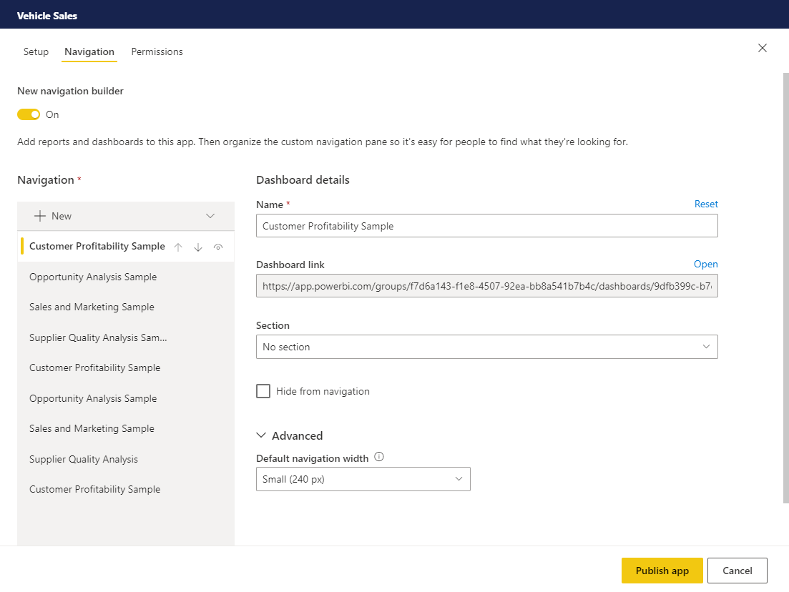Click the info icon beside Default navigation width
The height and width of the screenshot is (592, 789).
tap(380, 456)
